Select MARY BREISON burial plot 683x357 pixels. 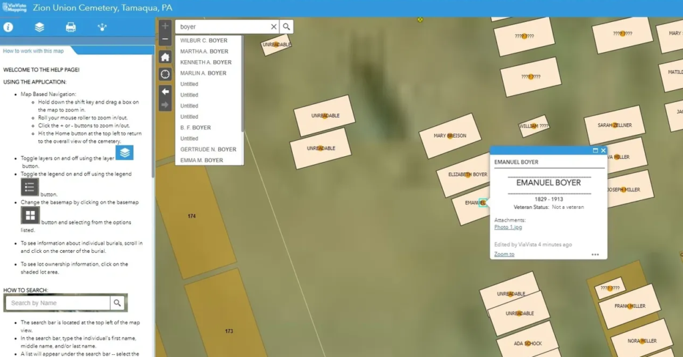[450, 135]
